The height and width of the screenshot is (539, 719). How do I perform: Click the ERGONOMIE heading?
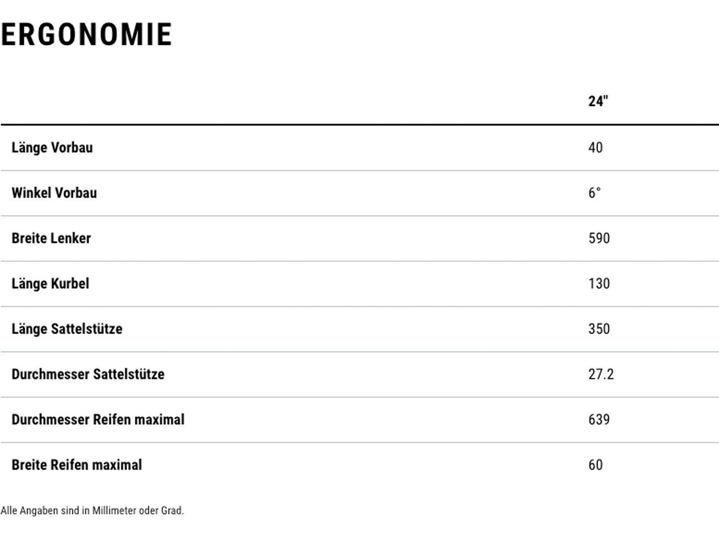coord(87,35)
